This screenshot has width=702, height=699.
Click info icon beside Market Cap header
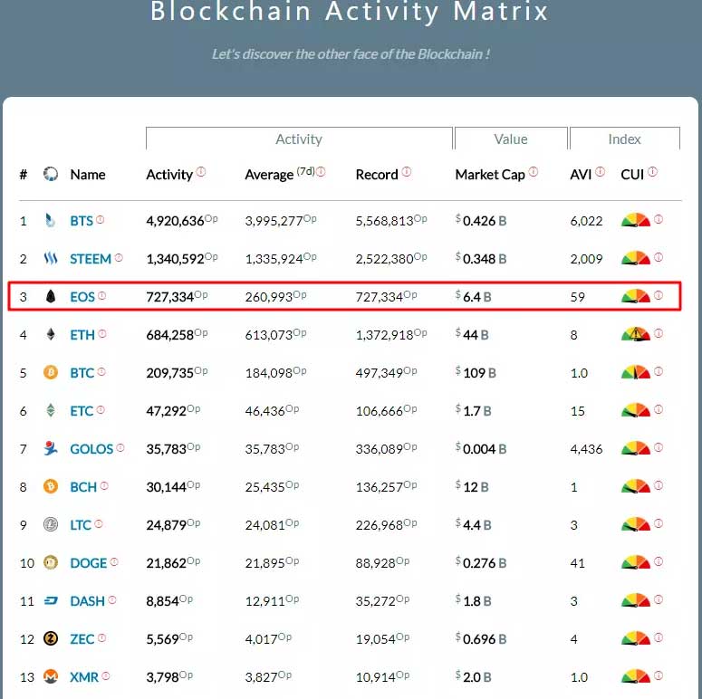click(x=534, y=171)
